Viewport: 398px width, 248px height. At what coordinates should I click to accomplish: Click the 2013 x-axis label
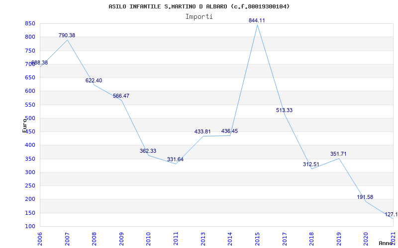pos(203,239)
